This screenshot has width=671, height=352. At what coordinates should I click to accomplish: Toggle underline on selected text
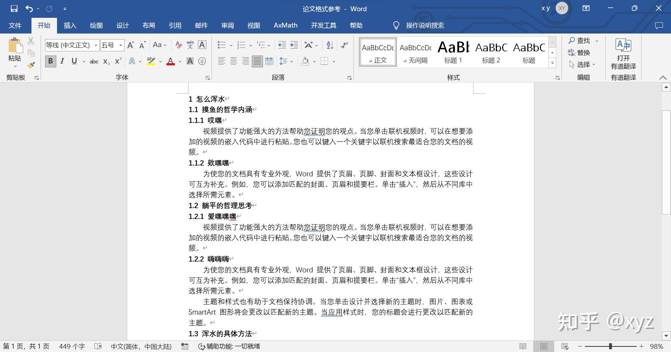(x=73, y=61)
